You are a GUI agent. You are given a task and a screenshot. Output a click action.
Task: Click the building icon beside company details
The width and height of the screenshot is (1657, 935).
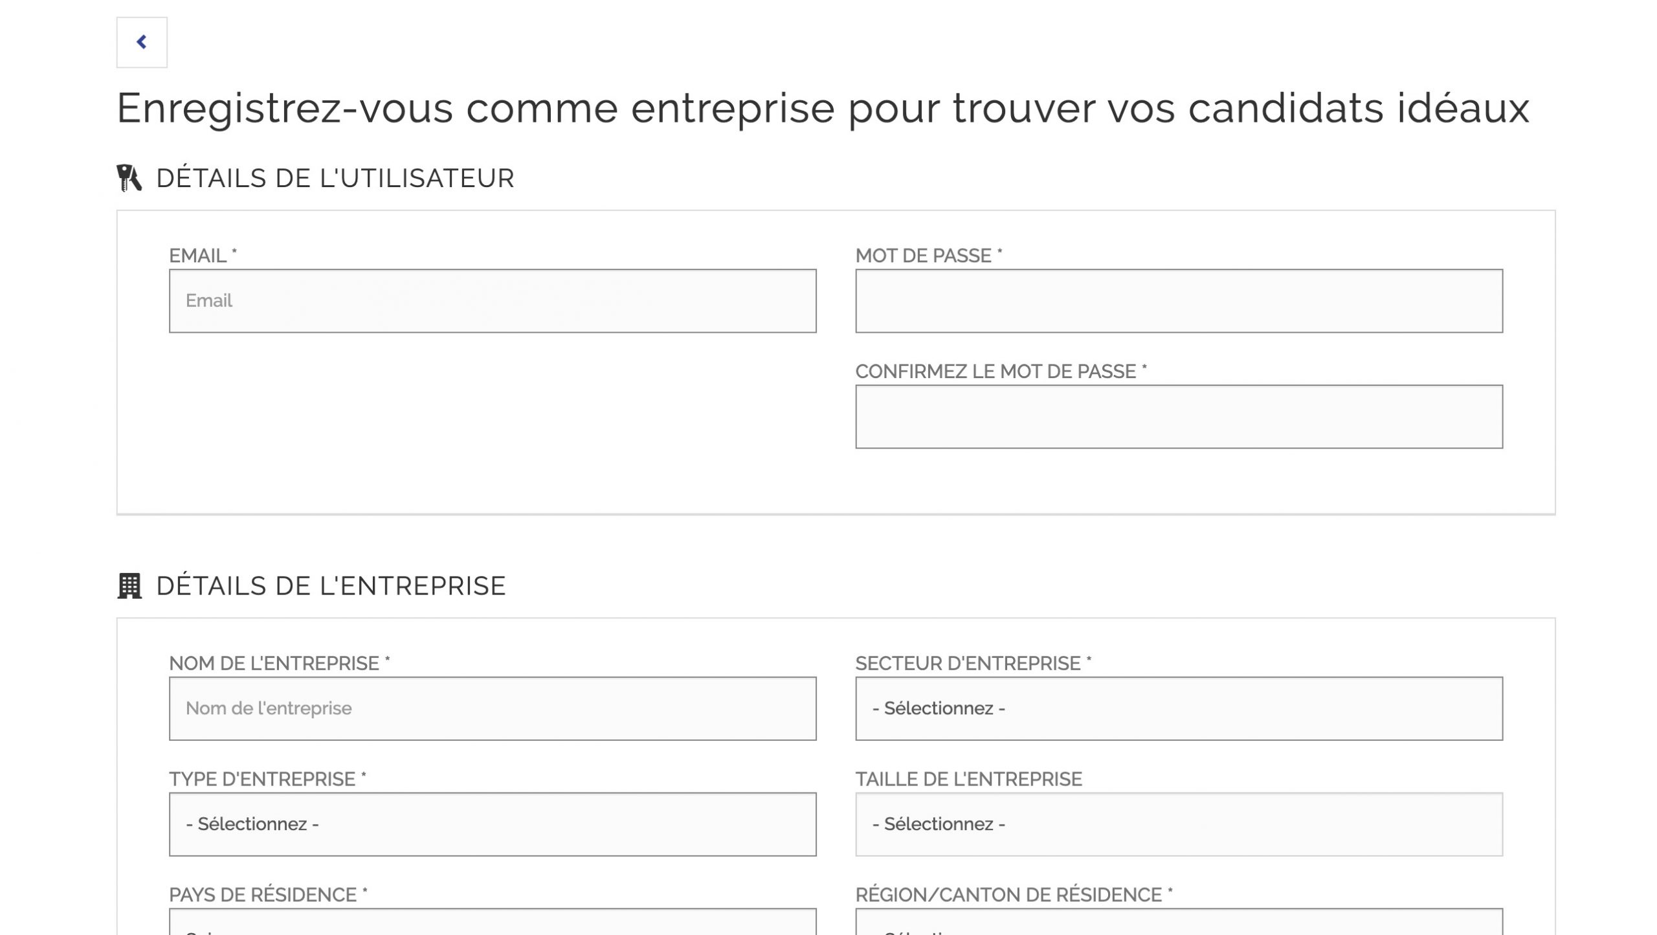[x=129, y=586]
